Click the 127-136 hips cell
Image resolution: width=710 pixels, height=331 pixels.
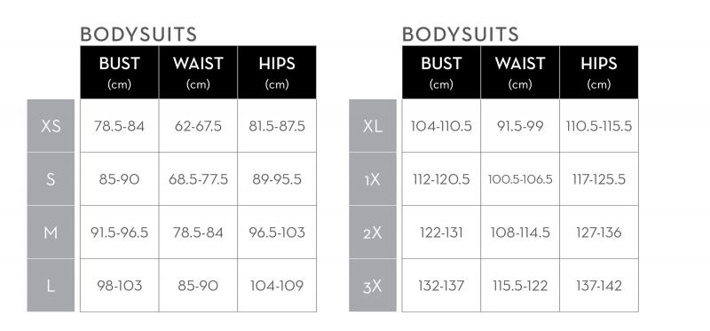pos(599,232)
